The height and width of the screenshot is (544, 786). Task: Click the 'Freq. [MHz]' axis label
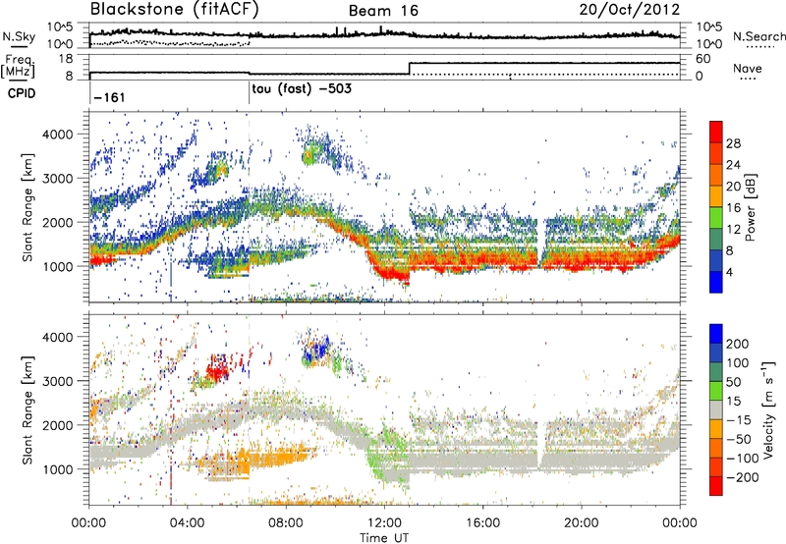pyautogui.click(x=19, y=66)
